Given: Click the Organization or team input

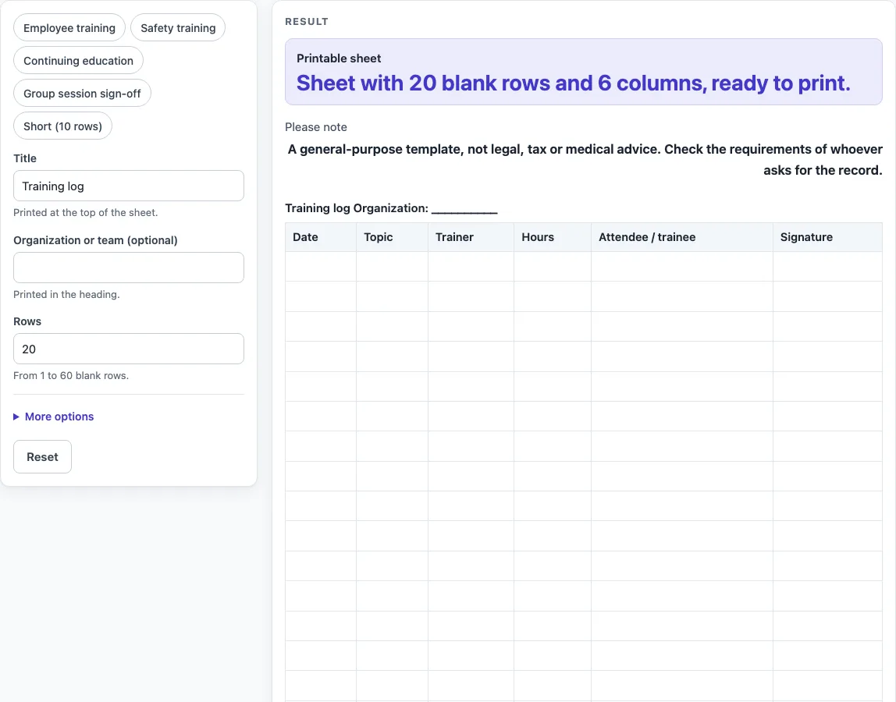Looking at the screenshot, I should coord(129,268).
